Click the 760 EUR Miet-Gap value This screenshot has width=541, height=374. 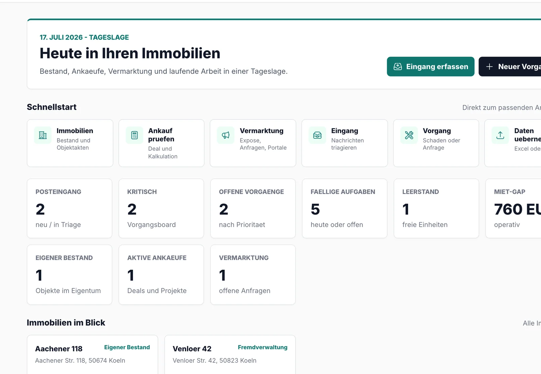(x=517, y=209)
